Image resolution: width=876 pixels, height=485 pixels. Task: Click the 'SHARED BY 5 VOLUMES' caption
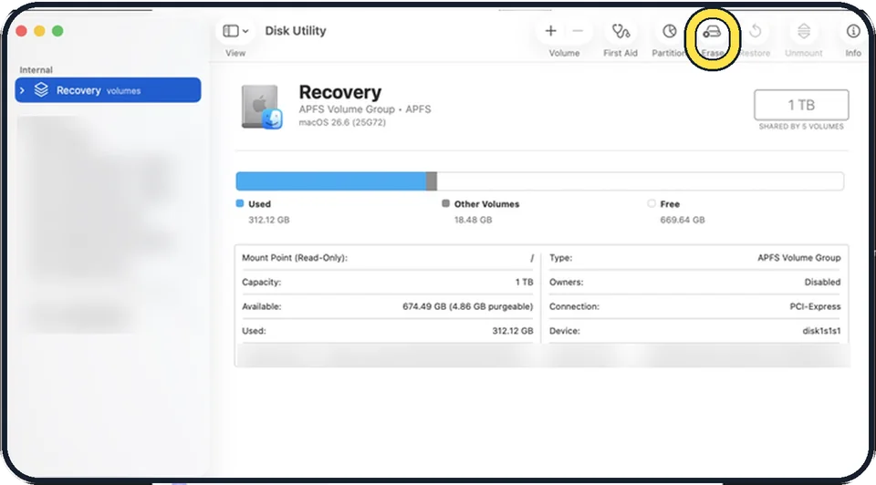pyautogui.click(x=801, y=127)
